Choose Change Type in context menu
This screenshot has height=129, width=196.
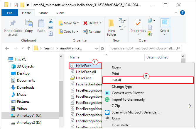[148, 87]
